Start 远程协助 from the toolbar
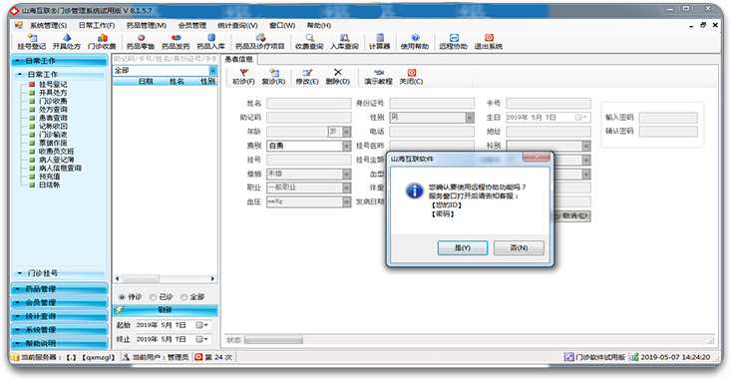The image size is (731, 380). 453,42
